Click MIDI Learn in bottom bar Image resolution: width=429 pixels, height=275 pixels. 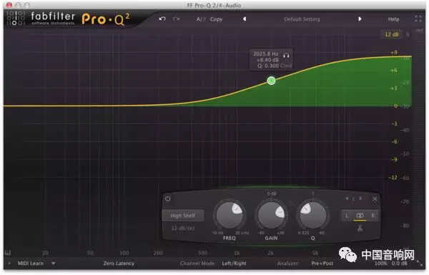31,264
